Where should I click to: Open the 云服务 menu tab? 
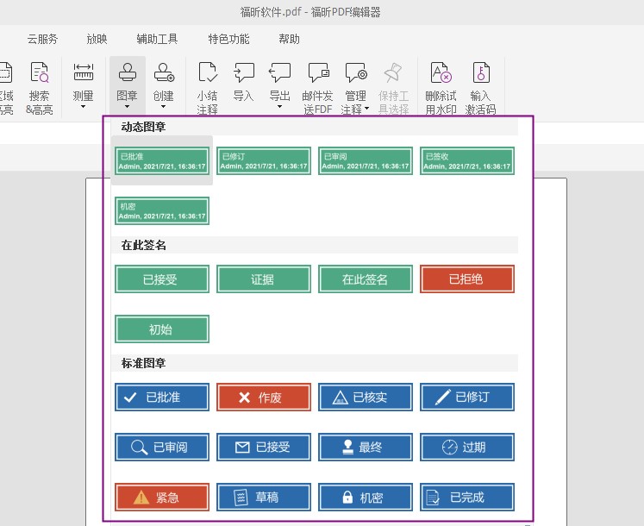[x=43, y=39]
